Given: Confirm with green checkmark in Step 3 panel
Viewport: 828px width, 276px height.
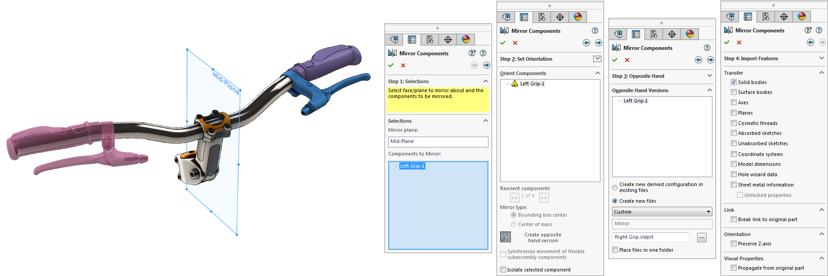Looking at the screenshot, I should point(615,60).
